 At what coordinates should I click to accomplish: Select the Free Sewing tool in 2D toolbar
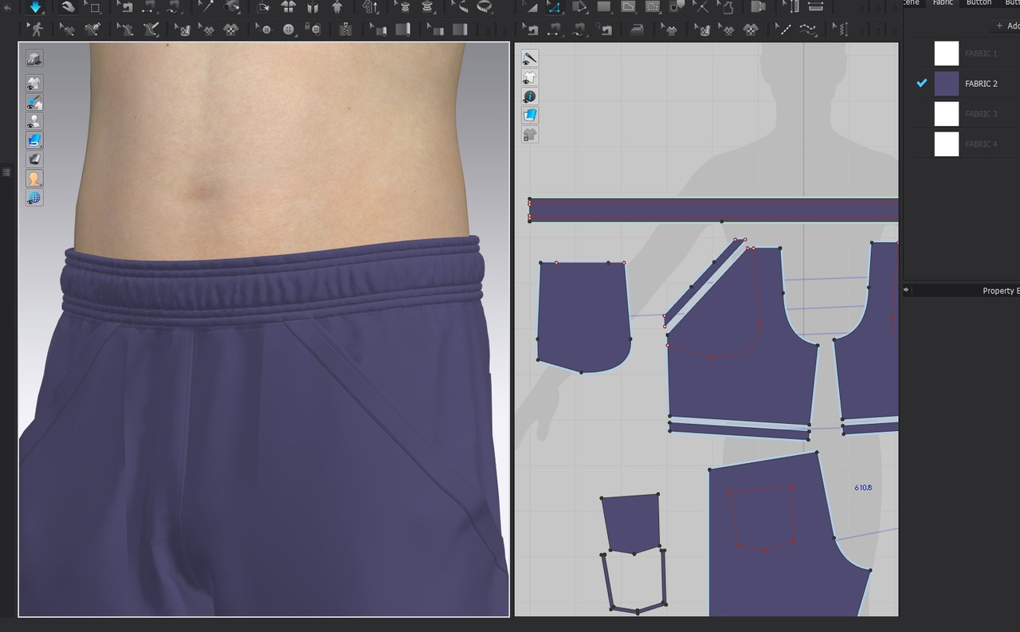(x=581, y=29)
